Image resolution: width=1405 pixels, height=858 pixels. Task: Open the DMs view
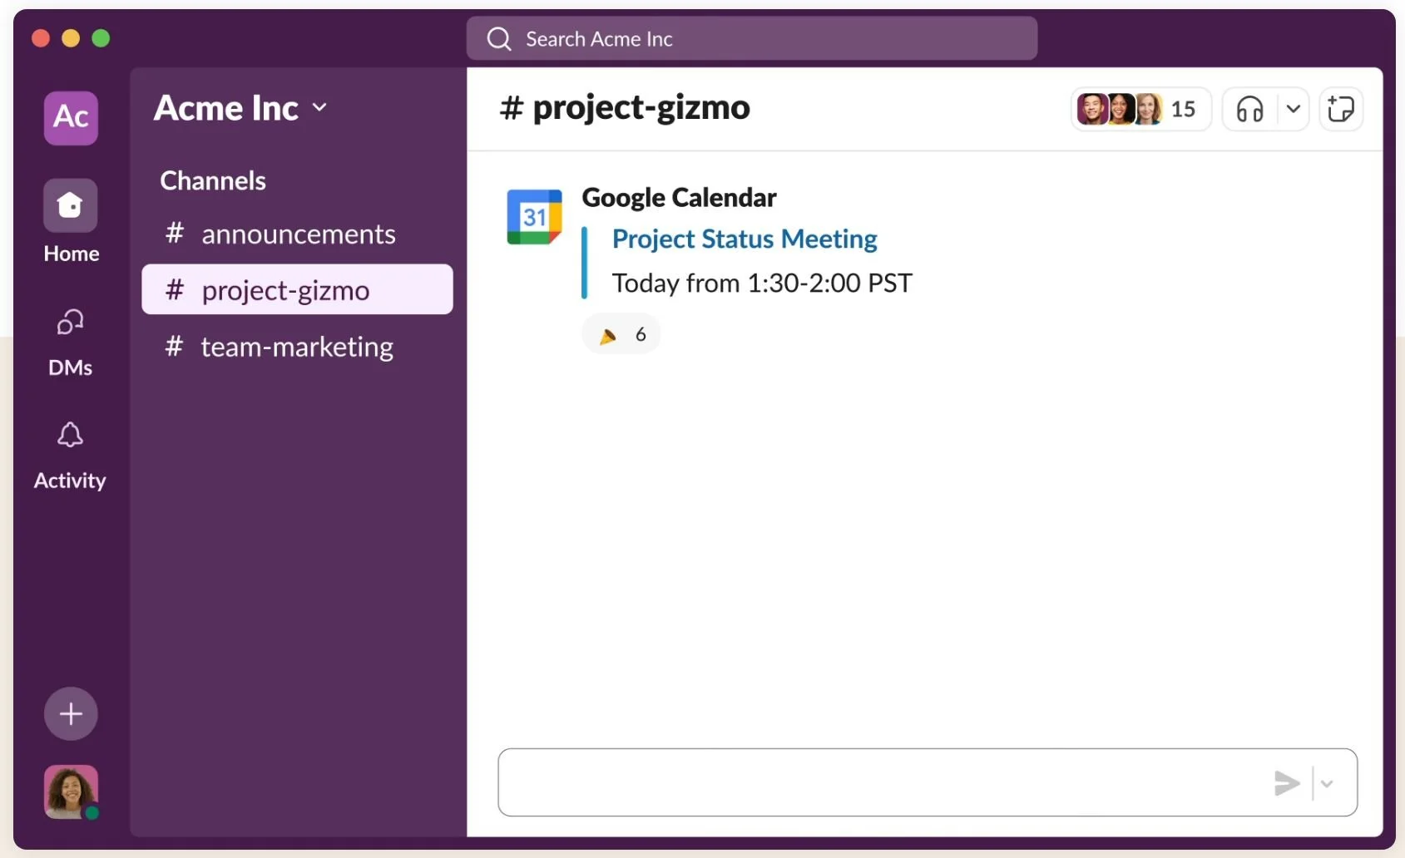tap(70, 323)
